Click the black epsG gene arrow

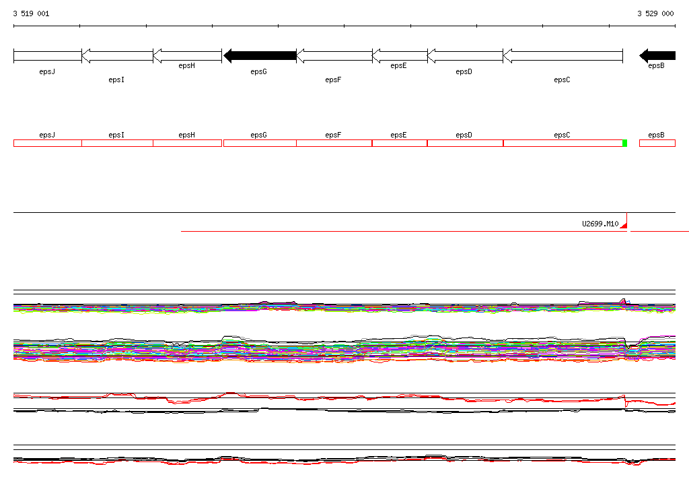[260, 56]
